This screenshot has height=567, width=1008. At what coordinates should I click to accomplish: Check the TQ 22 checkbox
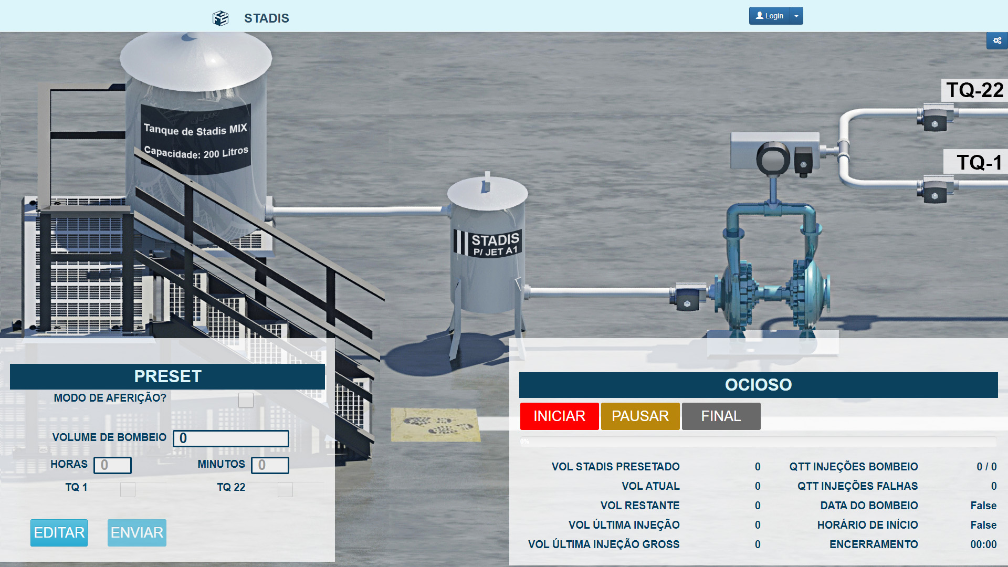pos(285,489)
